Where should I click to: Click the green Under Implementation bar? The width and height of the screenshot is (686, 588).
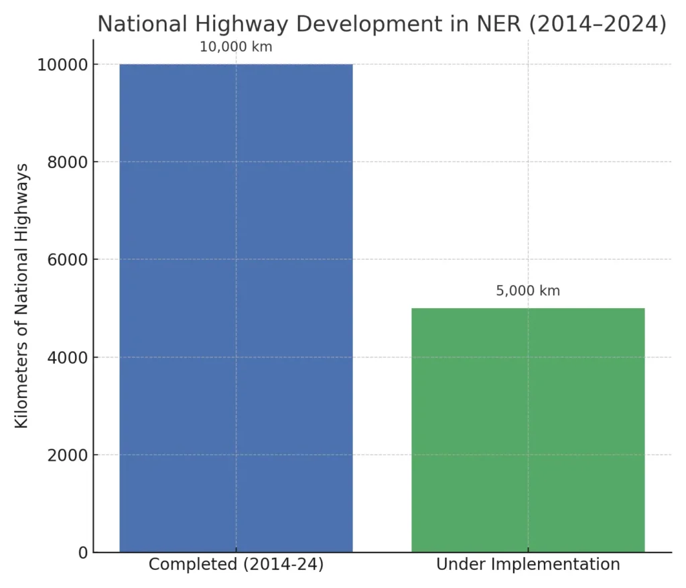click(x=528, y=430)
